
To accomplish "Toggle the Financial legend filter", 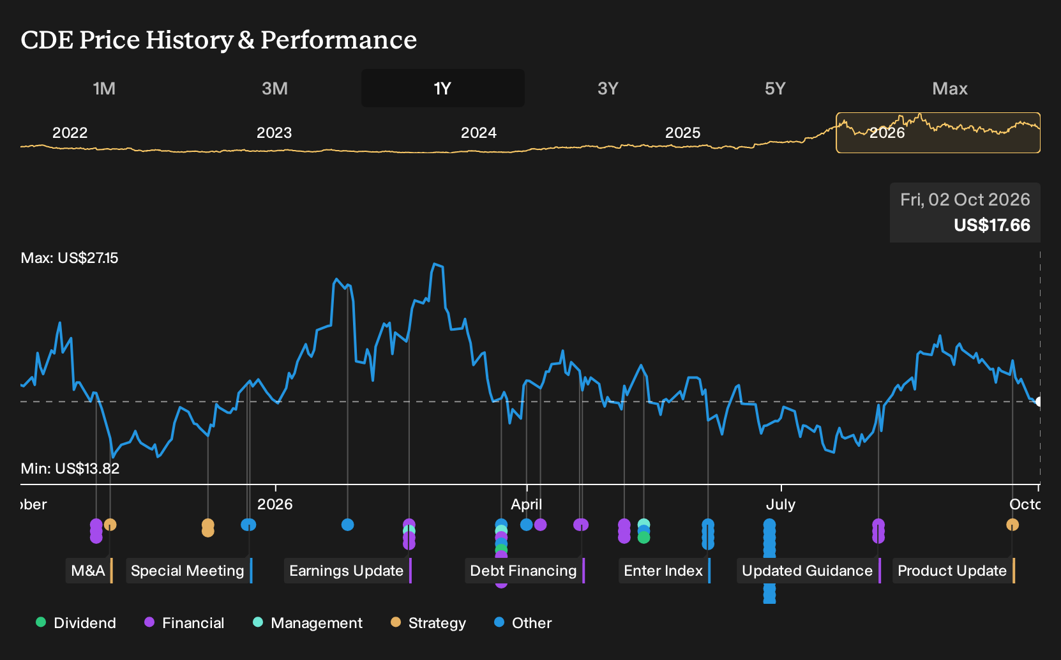I will 184,623.
